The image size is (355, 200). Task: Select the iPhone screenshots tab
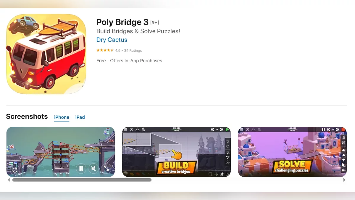point(62,117)
